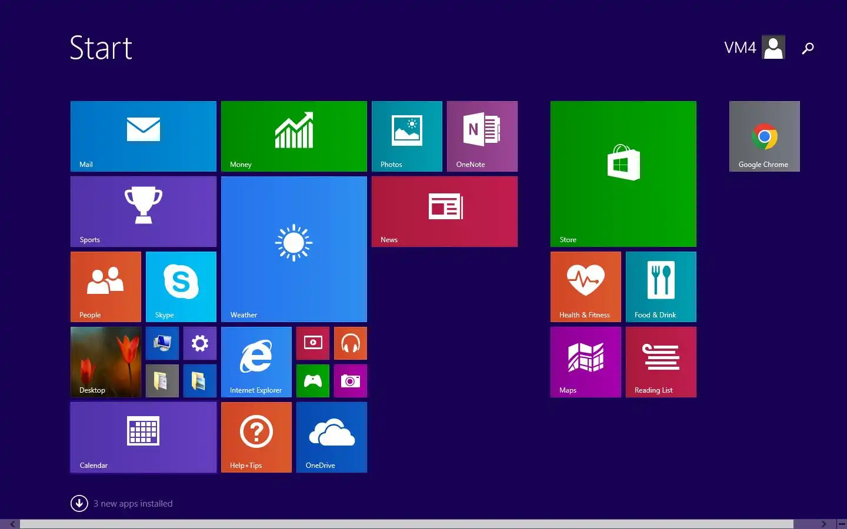Viewport: 847px width, 529px height.
Task: Open PC settings gear tile
Action: point(200,343)
